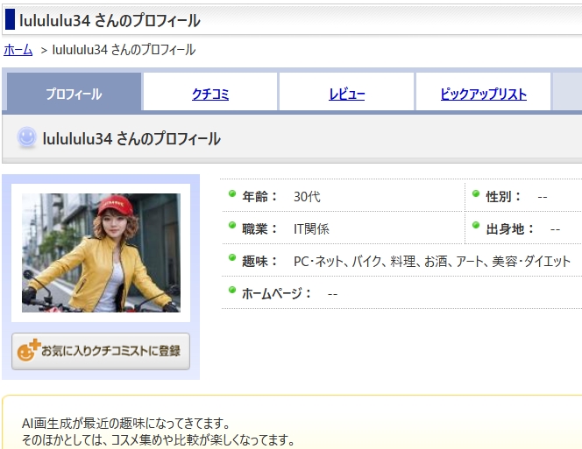Click the green bullet next to 性別

(476, 193)
